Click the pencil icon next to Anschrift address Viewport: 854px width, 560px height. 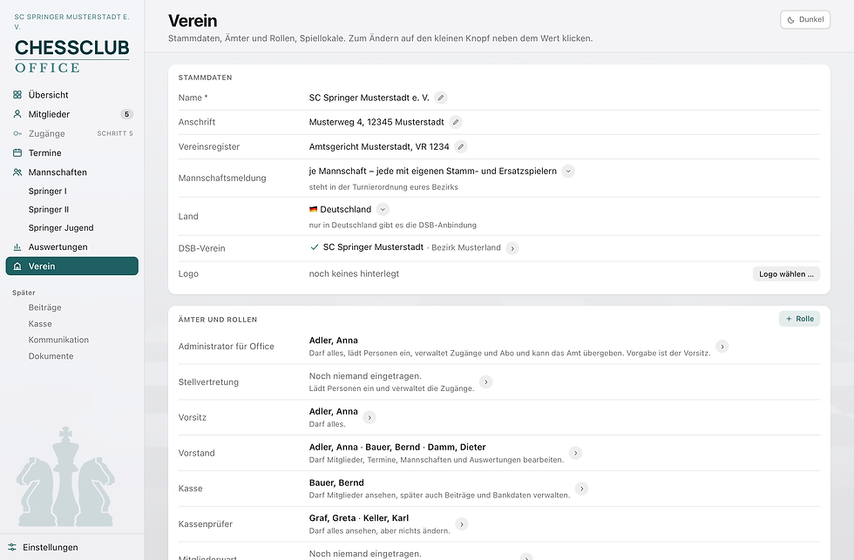(456, 123)
